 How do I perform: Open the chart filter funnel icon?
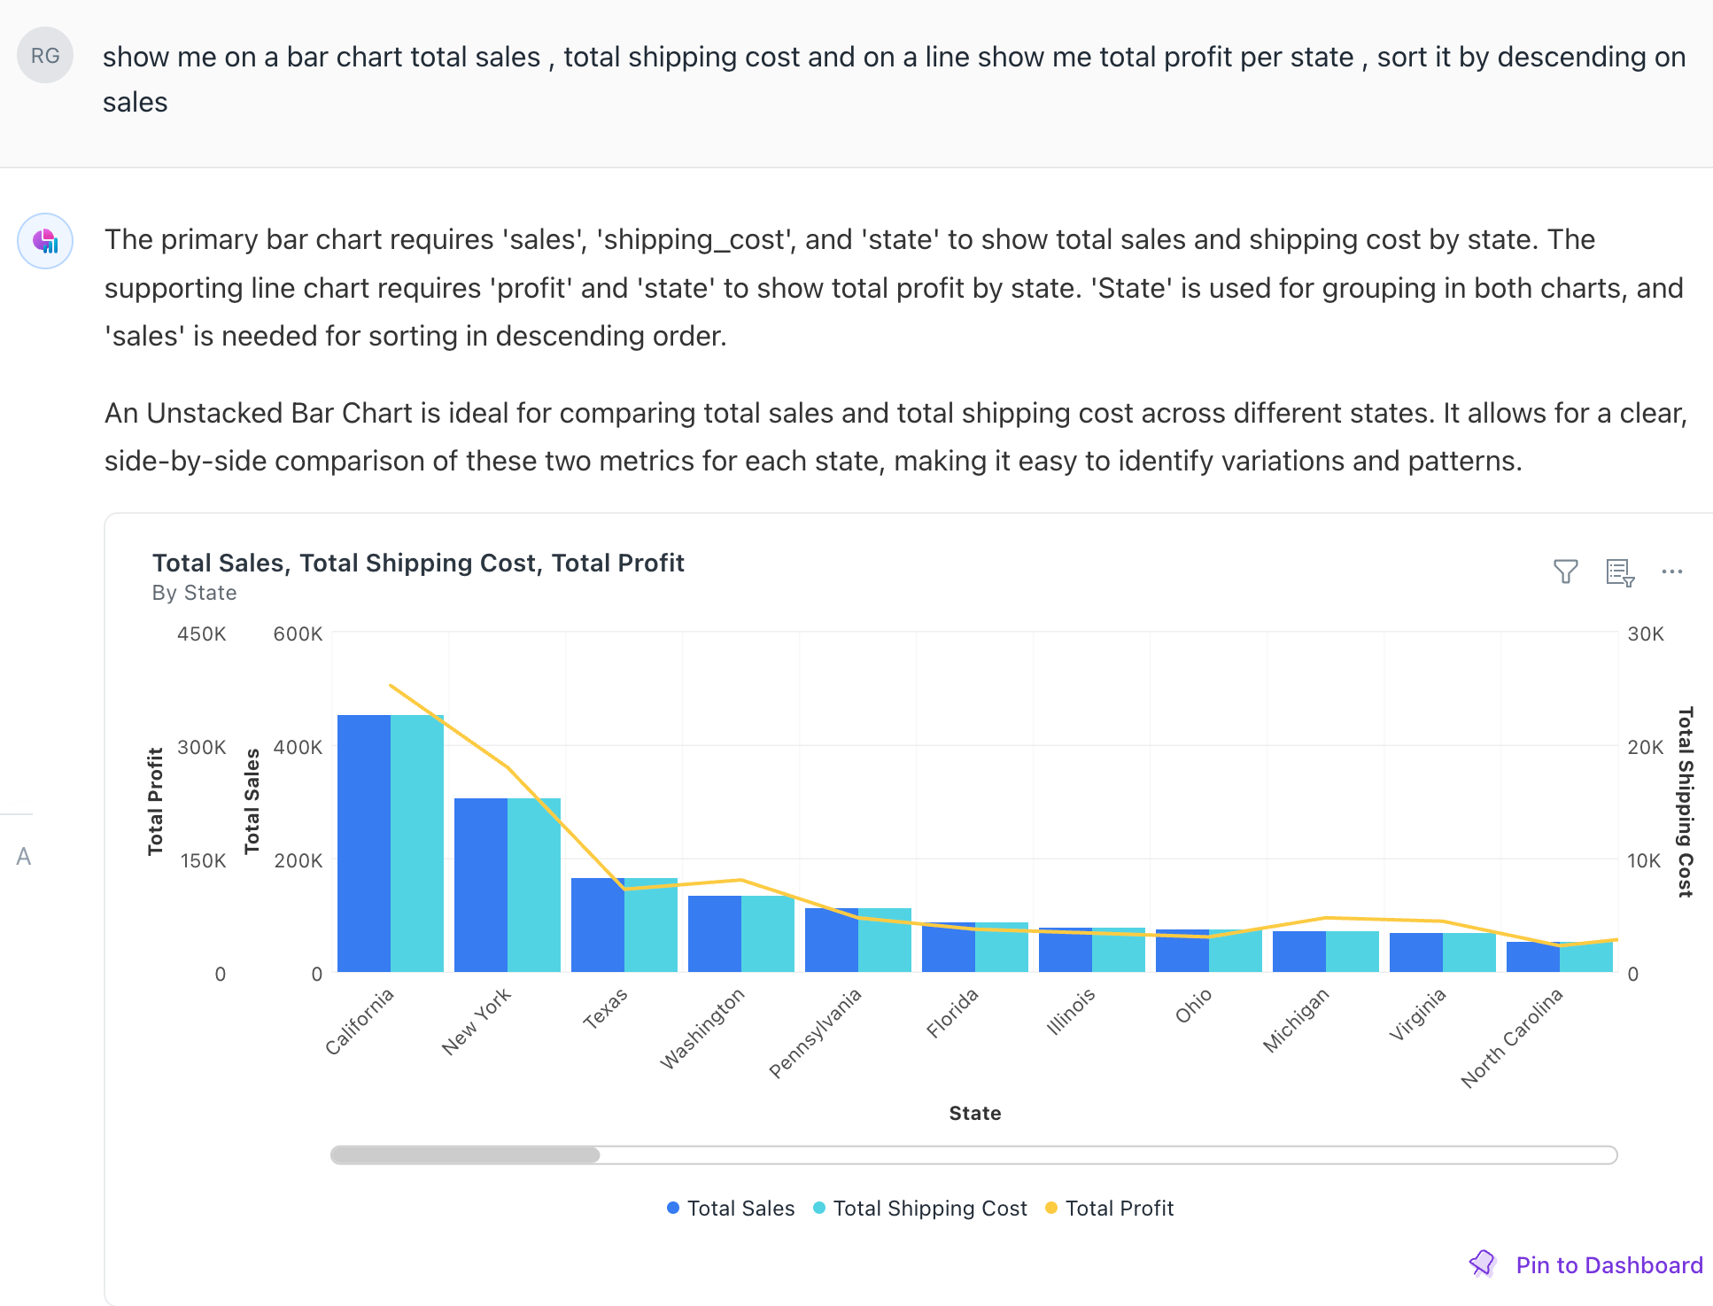[1565, 571]
